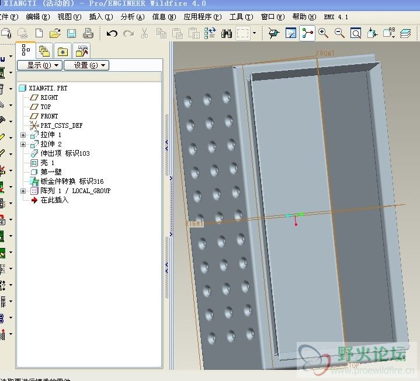Open the saved view list icon with AB

coord(389,33)
